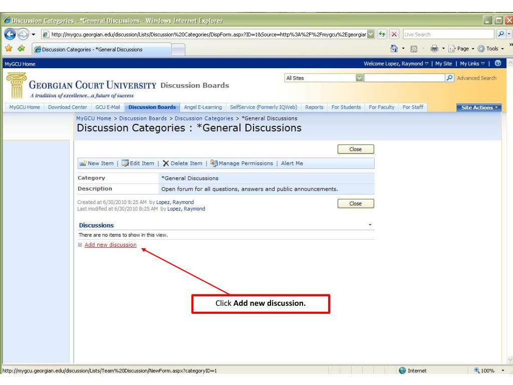Click the site search text field
This screenshot has width=513, height=385.
404,78
